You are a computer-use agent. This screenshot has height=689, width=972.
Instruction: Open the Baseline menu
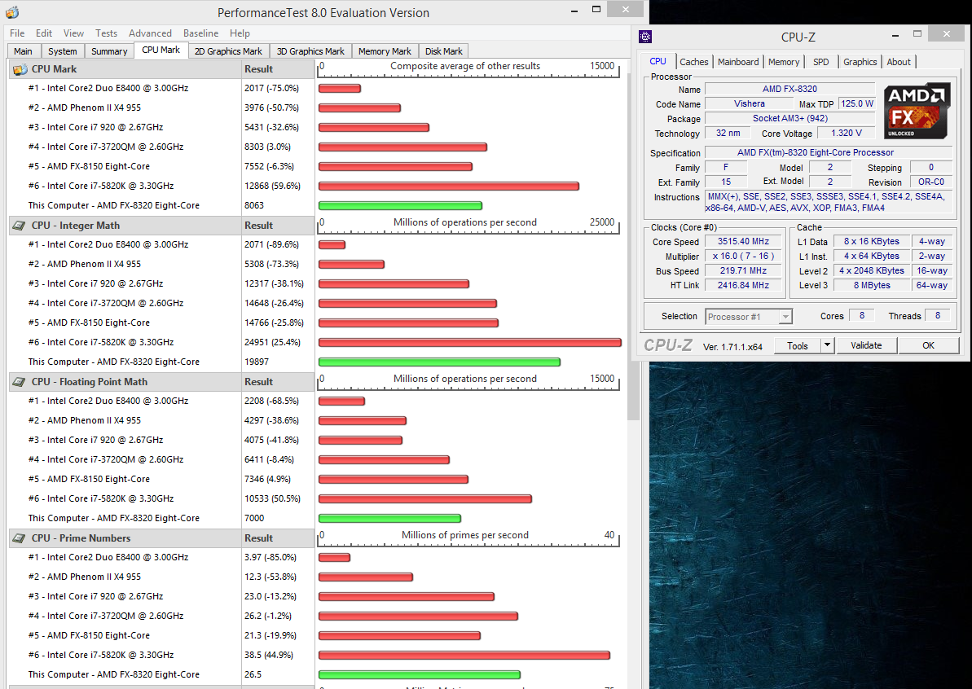[201, 33]
